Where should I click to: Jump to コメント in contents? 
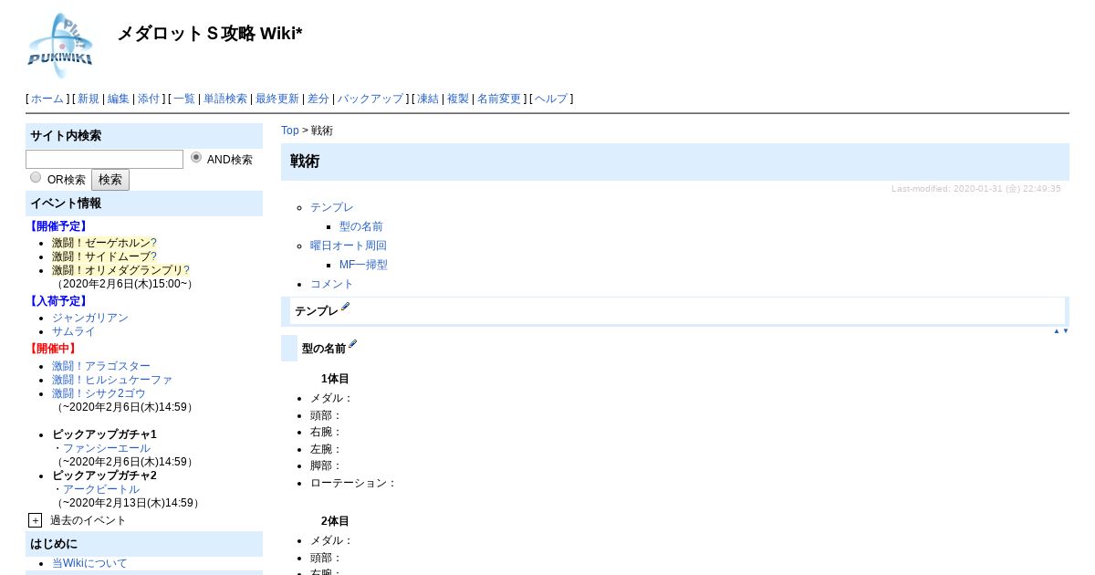[332, 284]
